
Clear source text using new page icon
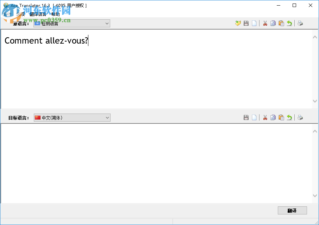(254, 23)
